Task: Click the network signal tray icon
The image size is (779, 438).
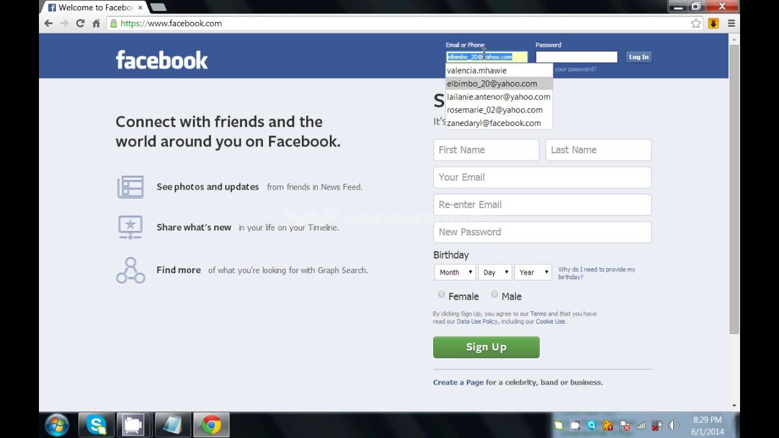Action: click(640, 425)
